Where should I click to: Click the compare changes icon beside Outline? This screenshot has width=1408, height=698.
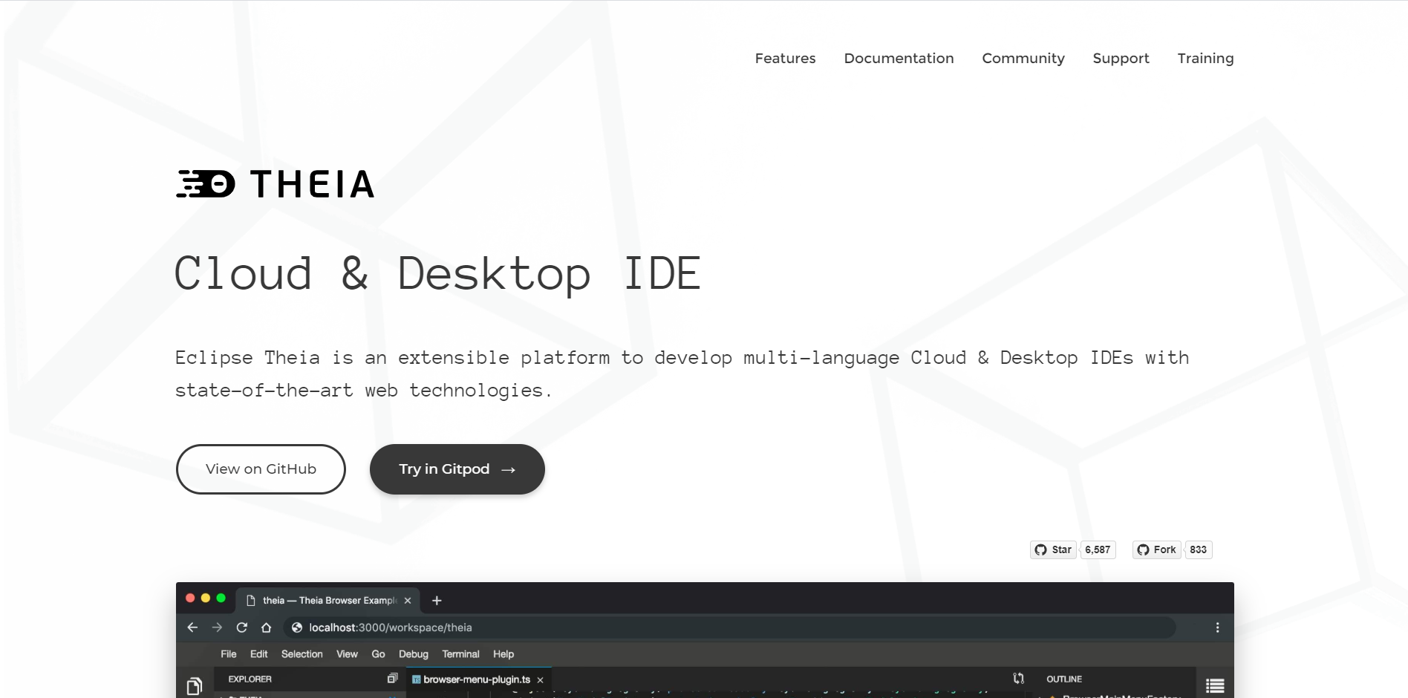coord(1019,679)
